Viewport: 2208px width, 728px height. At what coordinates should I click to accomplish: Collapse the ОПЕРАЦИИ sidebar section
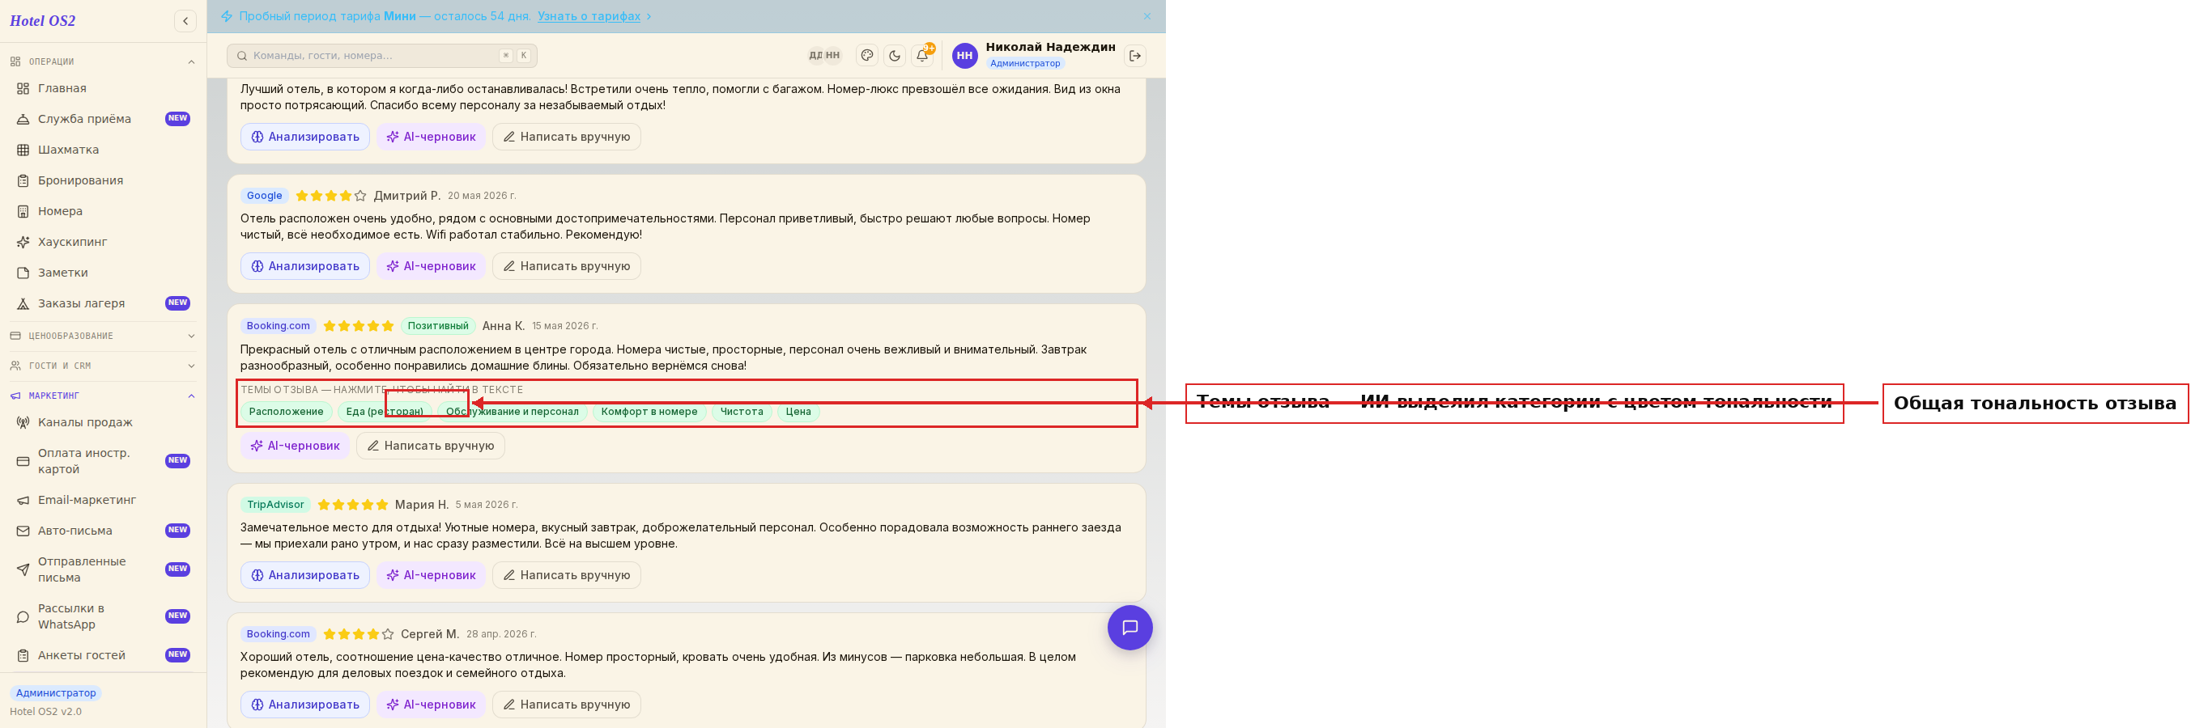(x=103, y=61)
